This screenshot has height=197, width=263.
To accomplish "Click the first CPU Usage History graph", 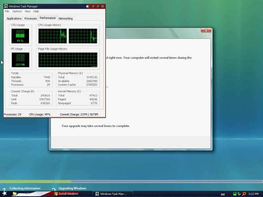I will coord(52,36).
